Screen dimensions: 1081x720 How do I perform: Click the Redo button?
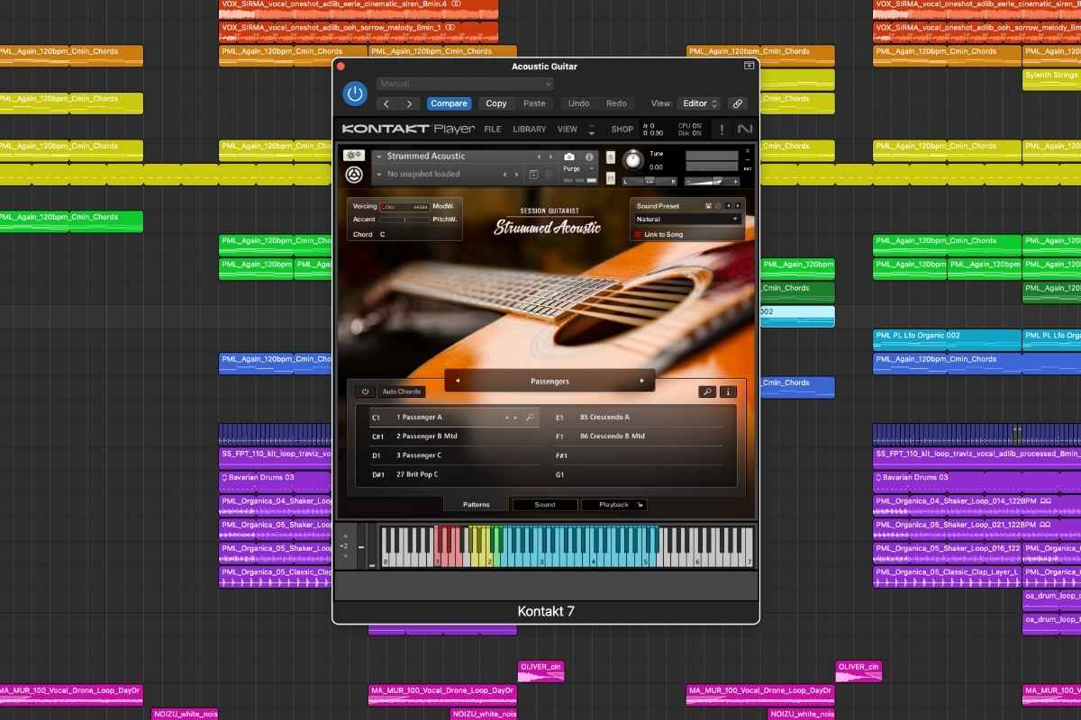coord(616,103)
